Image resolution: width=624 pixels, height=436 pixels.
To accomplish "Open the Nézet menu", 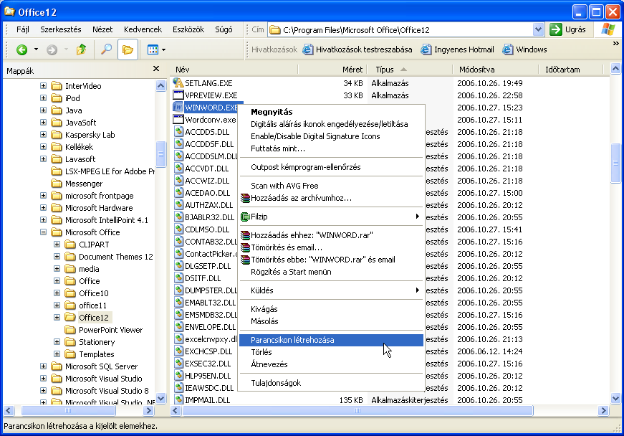I will 102,29.
